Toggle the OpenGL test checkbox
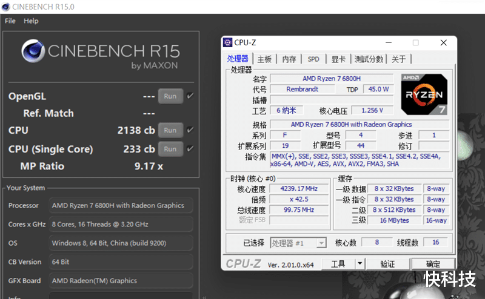 tap(190, 96)
